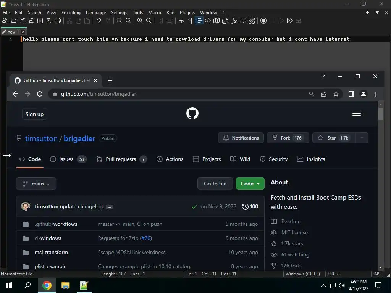Open Chrome profile avatar icon
Screen dimensions: 391x293
364,94
